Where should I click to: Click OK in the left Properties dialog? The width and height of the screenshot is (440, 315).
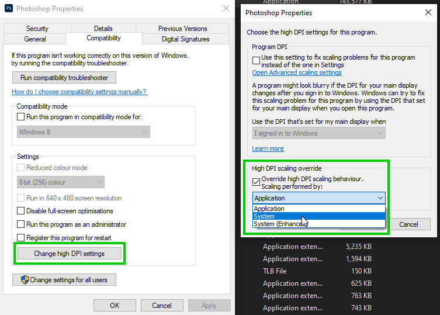coord(115,305)
